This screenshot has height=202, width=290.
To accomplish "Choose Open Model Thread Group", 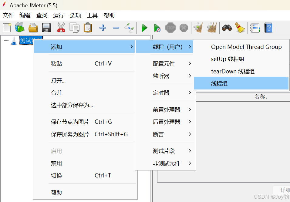I will [241, 47].
